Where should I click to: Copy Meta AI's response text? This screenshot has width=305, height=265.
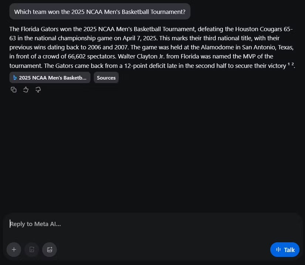point(14,90)
